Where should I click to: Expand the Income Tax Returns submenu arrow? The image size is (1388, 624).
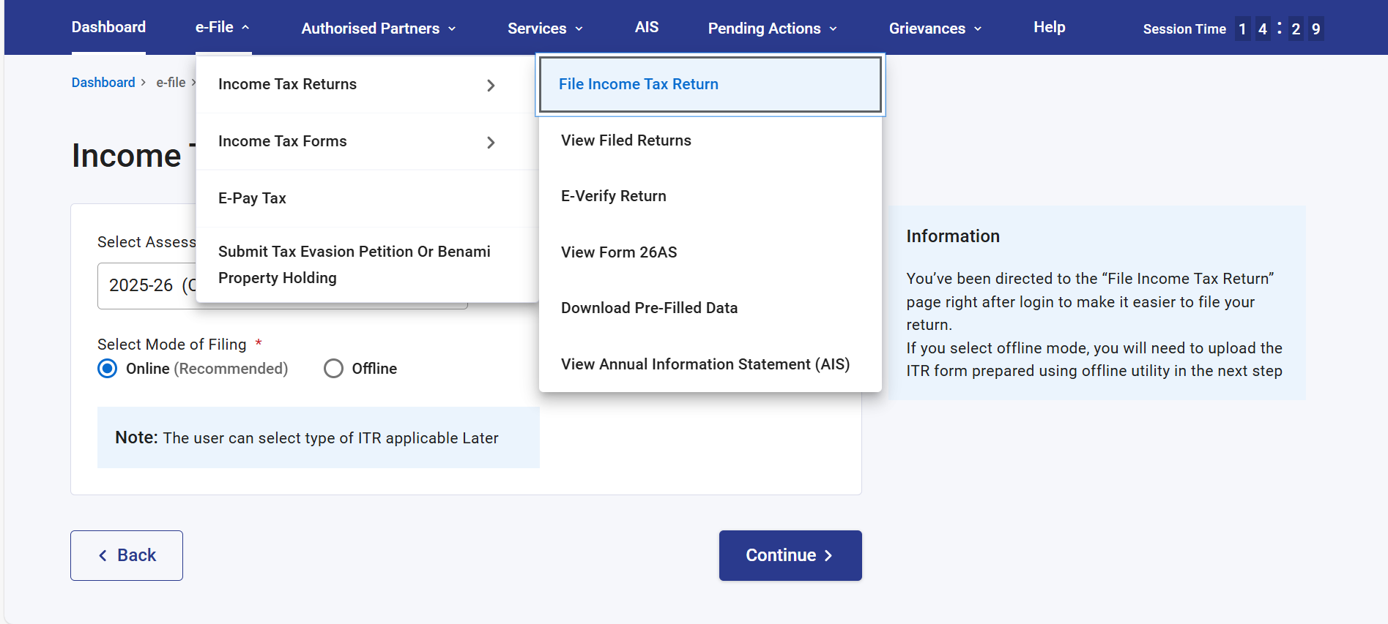tap(491, 86)
